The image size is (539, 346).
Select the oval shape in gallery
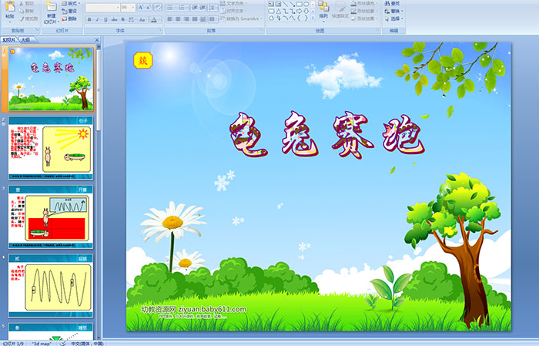[x=306, y=4]
